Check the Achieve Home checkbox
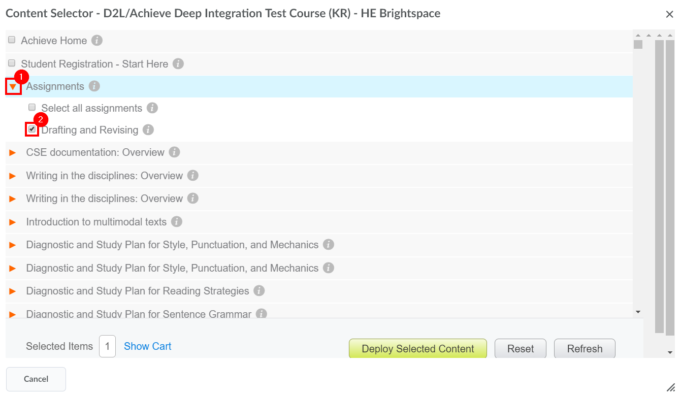This screenshot has height=396, width=680. click(x=11, y=40)
